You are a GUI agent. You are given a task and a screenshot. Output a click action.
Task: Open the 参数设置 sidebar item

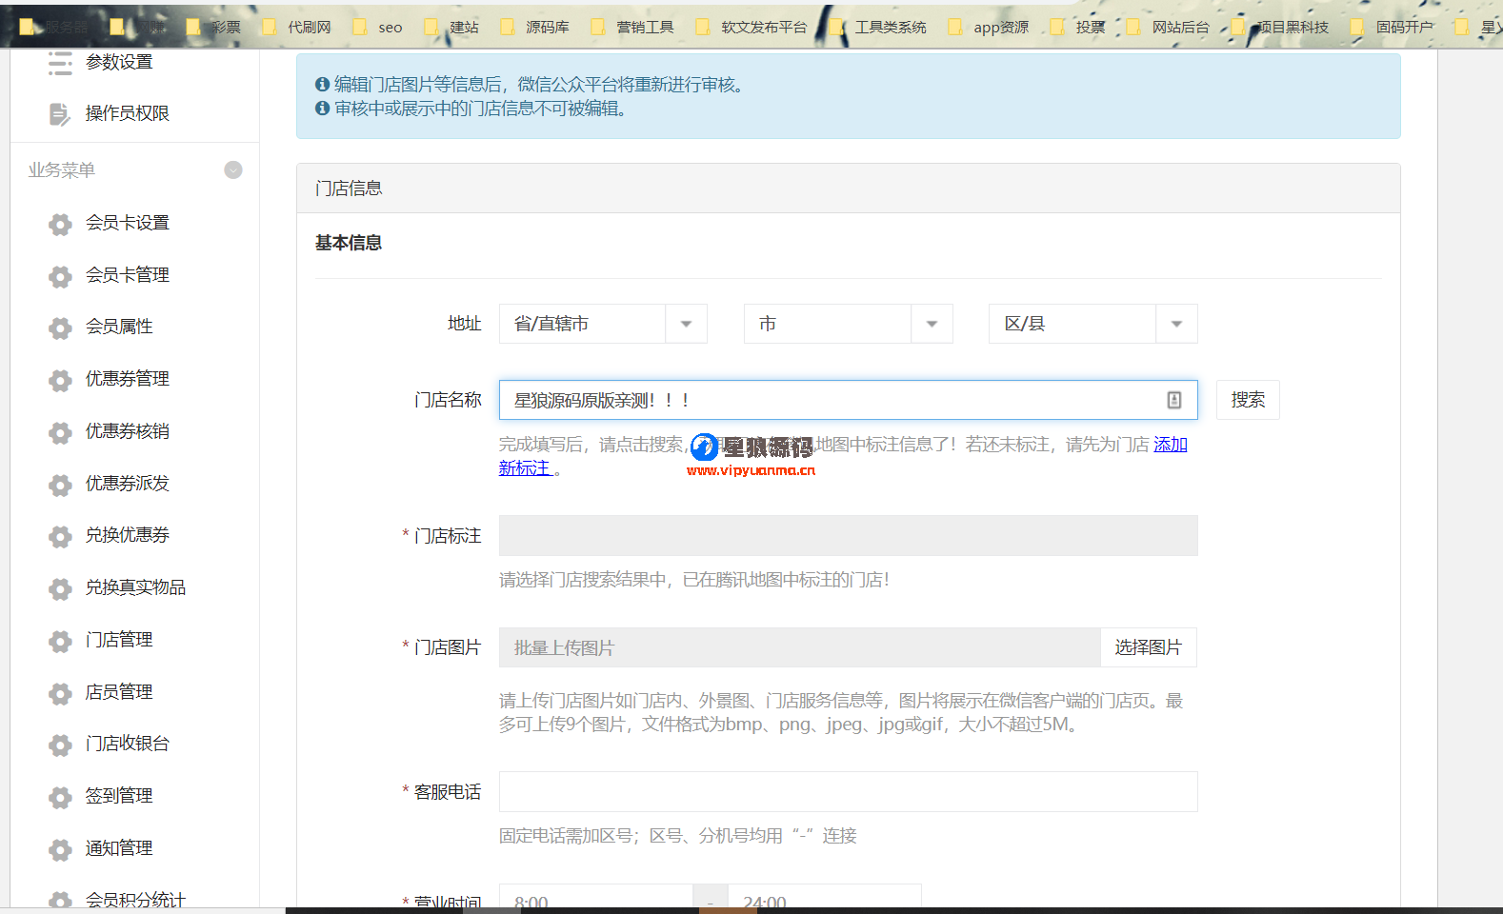coord(119,62)
